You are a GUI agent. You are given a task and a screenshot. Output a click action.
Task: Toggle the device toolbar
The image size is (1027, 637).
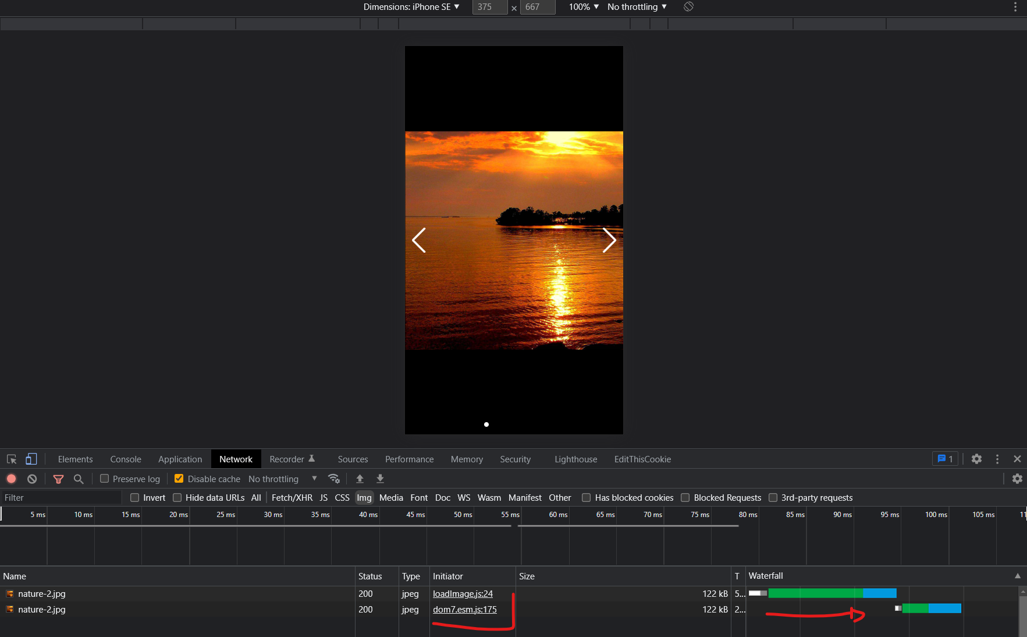click(31, 459)
